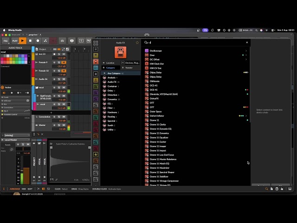Screen dimensions: 297x223
Task: Click the Female 9 volume value -20.5 dB
Action: pos(59,66)
